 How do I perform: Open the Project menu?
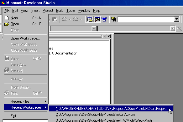(x=48, y=11)
